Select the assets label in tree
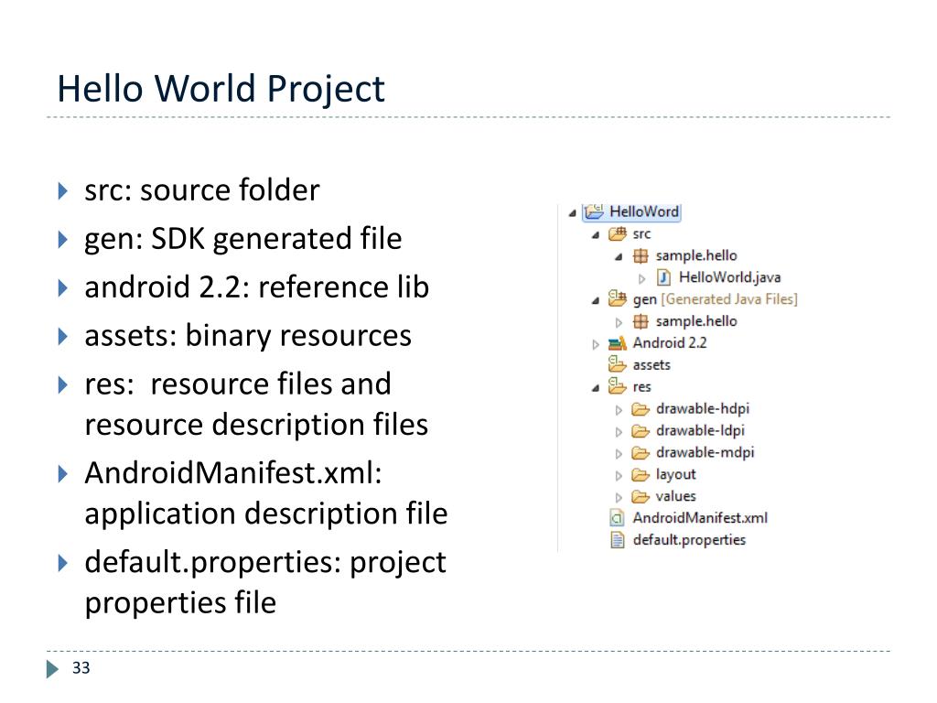The image size is (937, 703). pos(652,364)
